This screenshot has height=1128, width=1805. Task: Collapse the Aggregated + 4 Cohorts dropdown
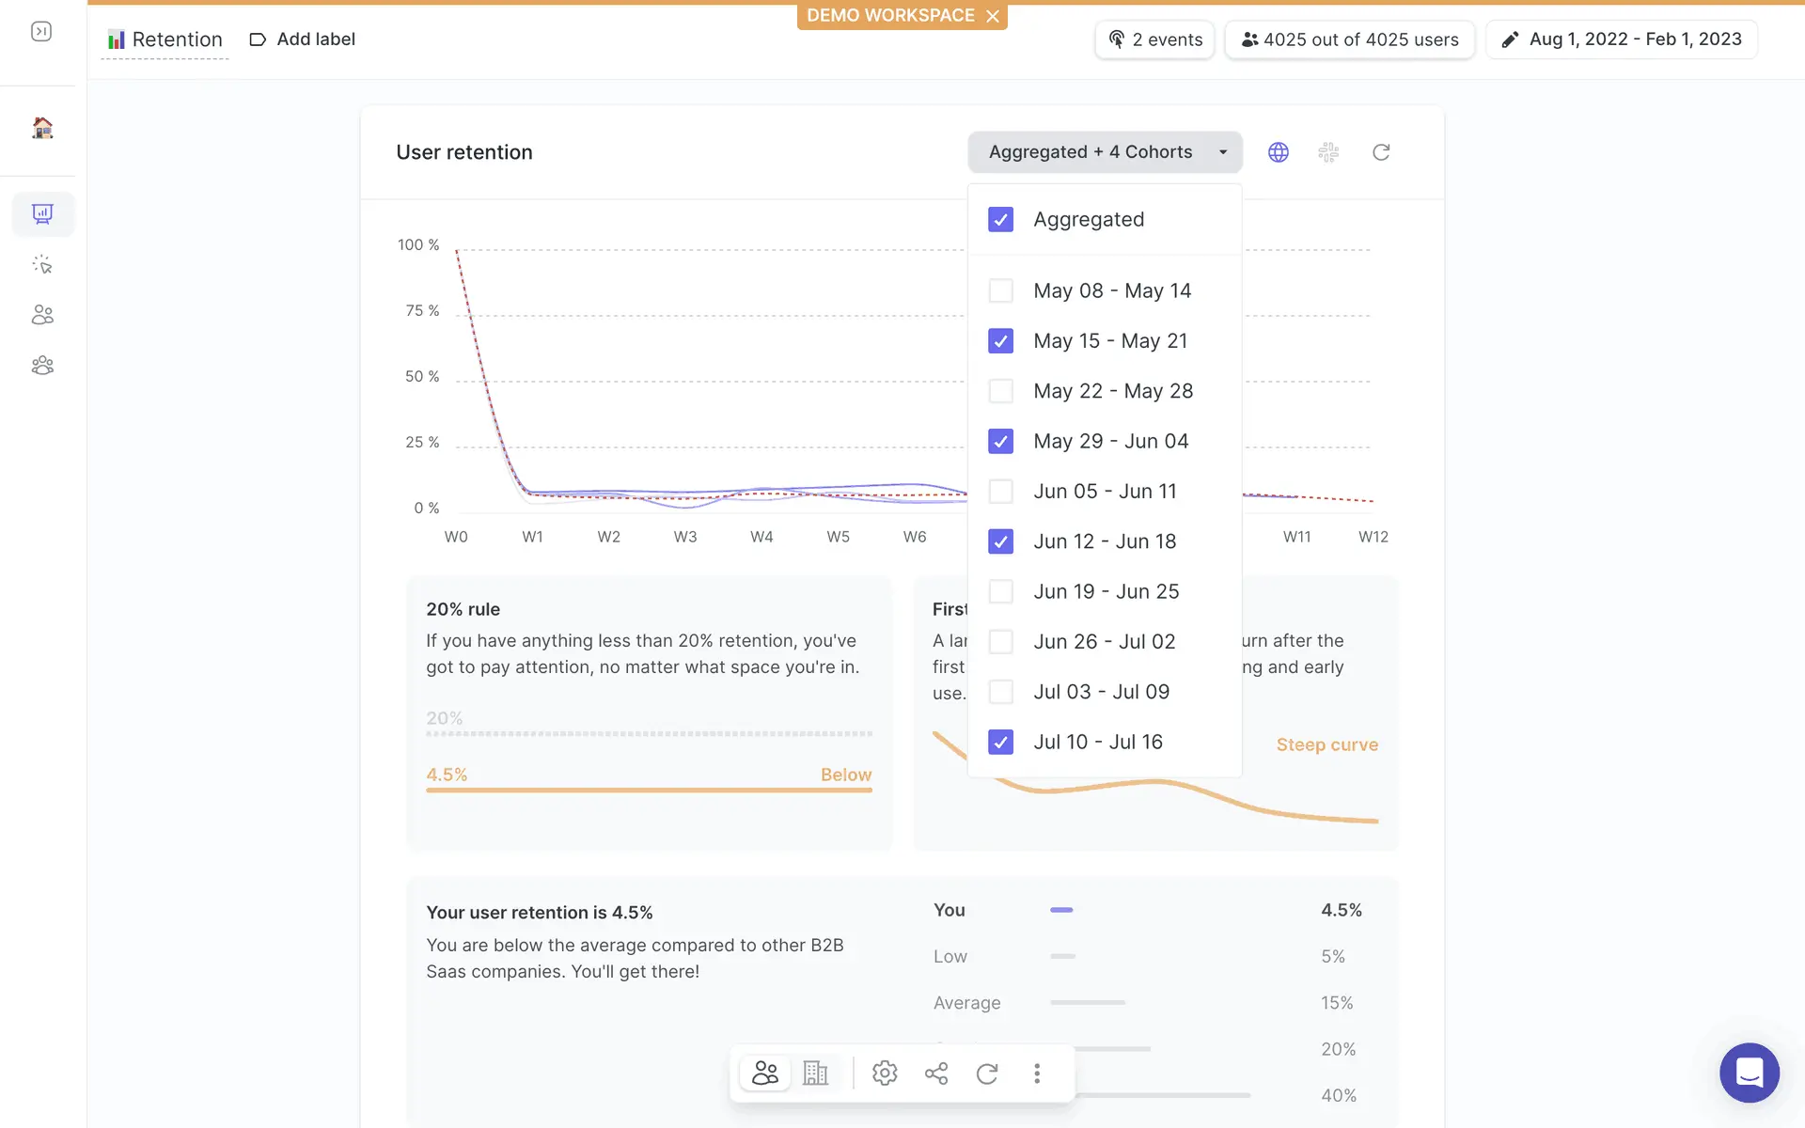1105,152
